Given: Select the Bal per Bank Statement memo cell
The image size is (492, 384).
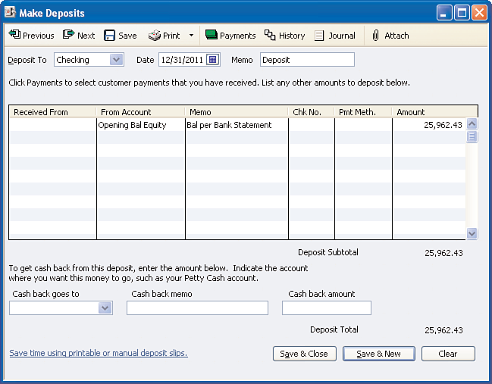Looking at the screenshot, I should click(237, 125).
